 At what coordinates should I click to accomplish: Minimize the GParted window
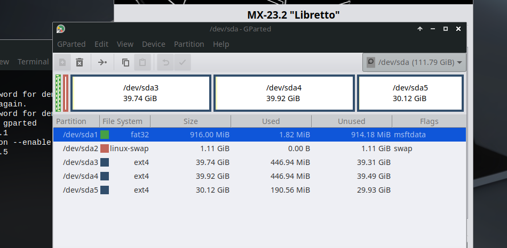(433, 29)
